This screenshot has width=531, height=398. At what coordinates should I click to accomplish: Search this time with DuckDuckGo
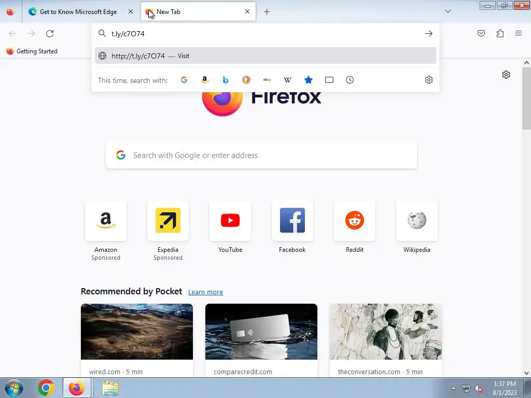[246, 80]
